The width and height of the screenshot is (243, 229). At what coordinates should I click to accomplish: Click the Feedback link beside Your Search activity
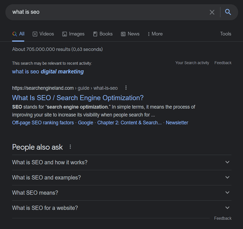[x=223, y=63]
